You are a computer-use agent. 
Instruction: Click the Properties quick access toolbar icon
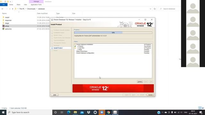pos(5,2)
